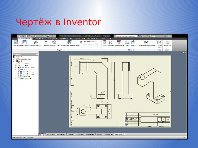198x148 pixels.
Task: Select the Базовый (Base view) tool
Action: tap(16, 43)
